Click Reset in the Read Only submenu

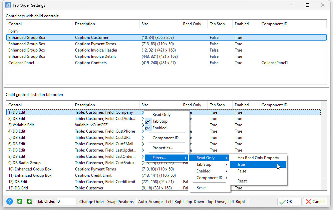258,181
